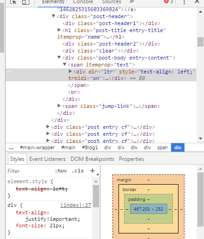Add a new style rule with plus
The height and width of the screenshot is (239, 204).
92,171
